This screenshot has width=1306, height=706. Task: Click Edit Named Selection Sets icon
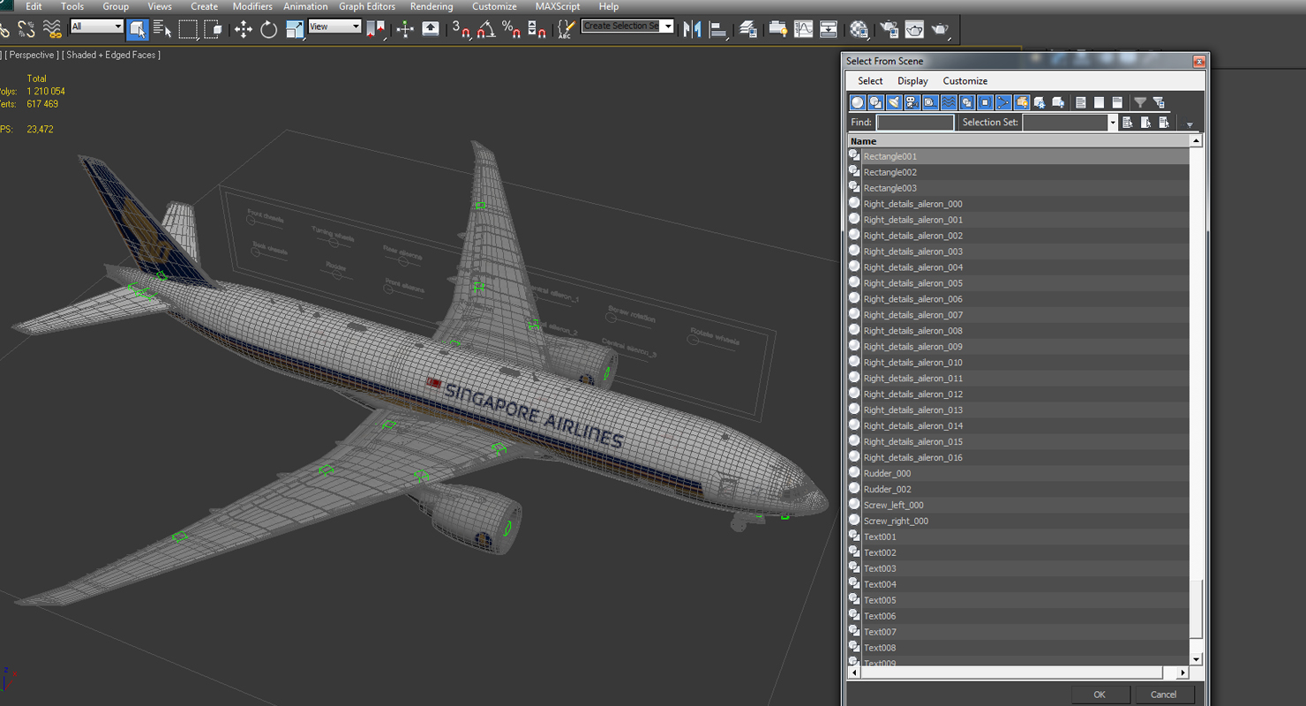click(x=566, y=29)
